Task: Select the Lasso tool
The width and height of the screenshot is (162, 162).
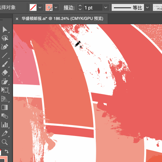Action: 5,38
